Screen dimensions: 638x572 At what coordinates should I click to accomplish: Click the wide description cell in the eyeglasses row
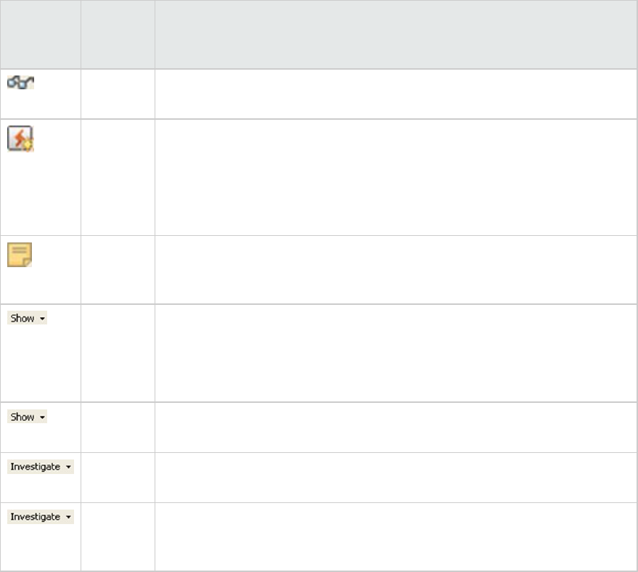396,94
